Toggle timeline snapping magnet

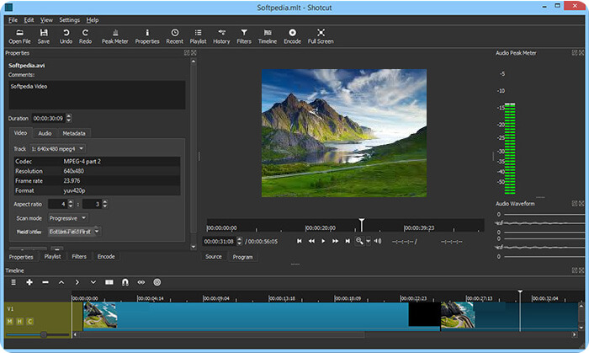click(x=125, y=282)
